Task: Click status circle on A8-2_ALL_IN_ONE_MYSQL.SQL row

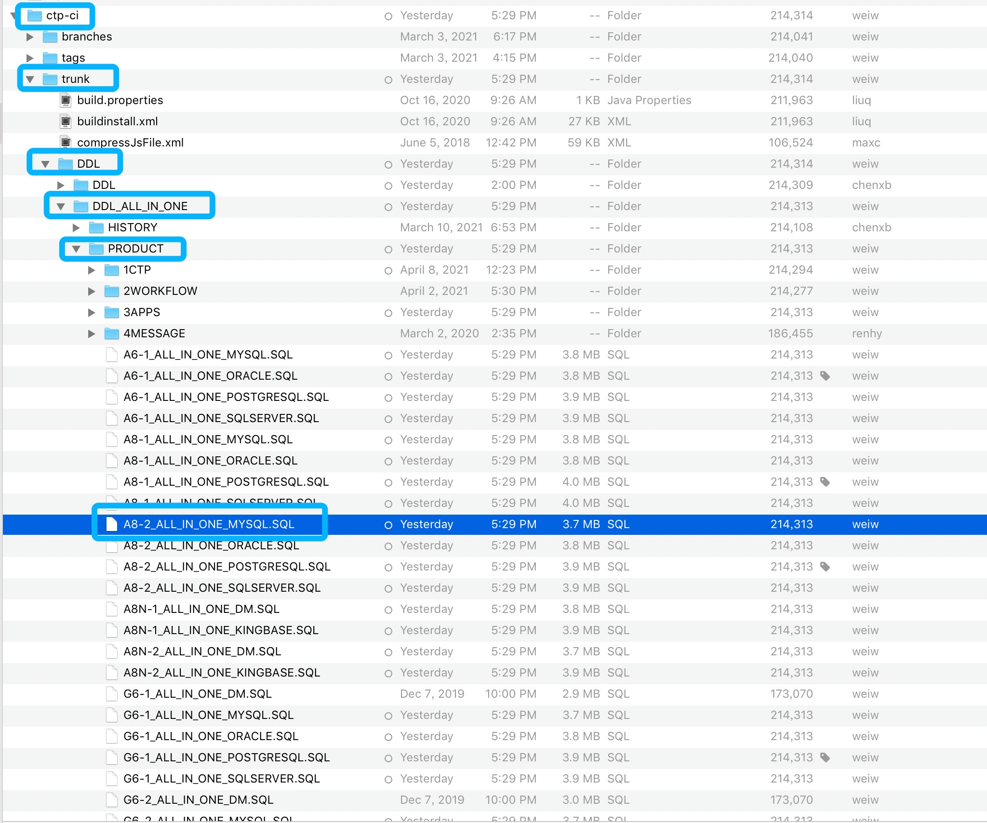Action: click(388, 525)
